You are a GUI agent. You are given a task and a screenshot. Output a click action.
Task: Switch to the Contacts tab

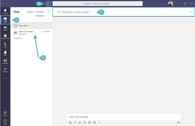coord(40,12)
